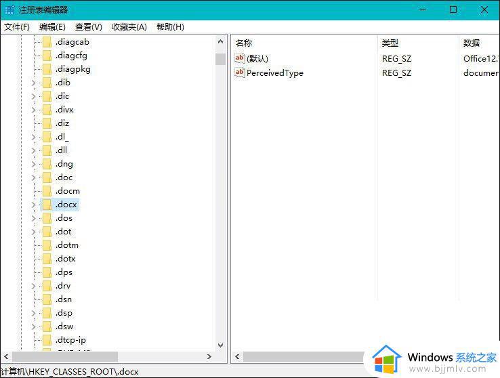Expand the .dsp key
500x378 pixels.
click(x=33, y=313)
